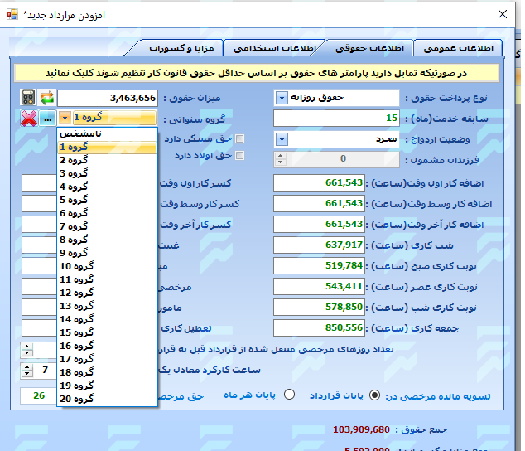525x451 pixels.
Task: Switch to the اطلاعات استخدامی tab
Action: click(x=275, y=48)
